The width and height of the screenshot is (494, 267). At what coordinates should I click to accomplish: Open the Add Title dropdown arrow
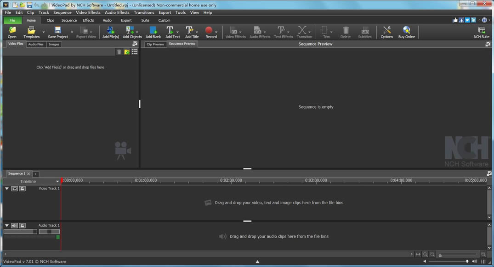(x=197, y=32)
